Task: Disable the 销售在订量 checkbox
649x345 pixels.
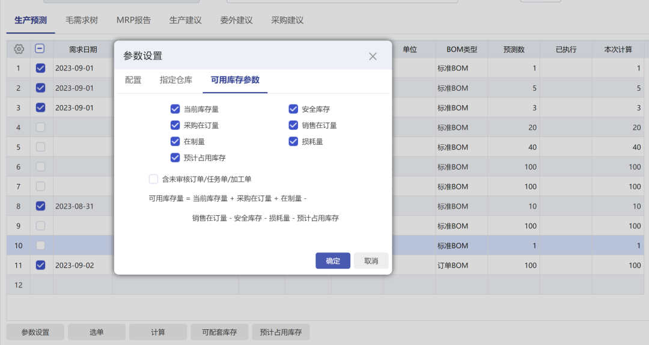Action: 293,125
